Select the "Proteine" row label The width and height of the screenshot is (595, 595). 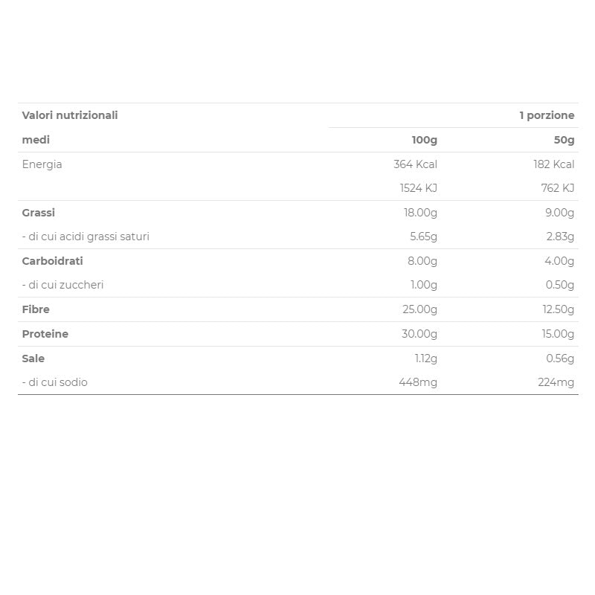pos(45,334)
